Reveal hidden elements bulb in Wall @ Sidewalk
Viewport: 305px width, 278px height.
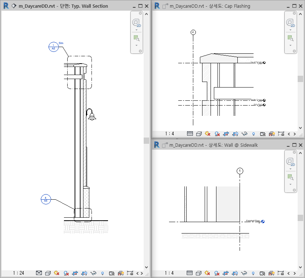pos(253,273)
